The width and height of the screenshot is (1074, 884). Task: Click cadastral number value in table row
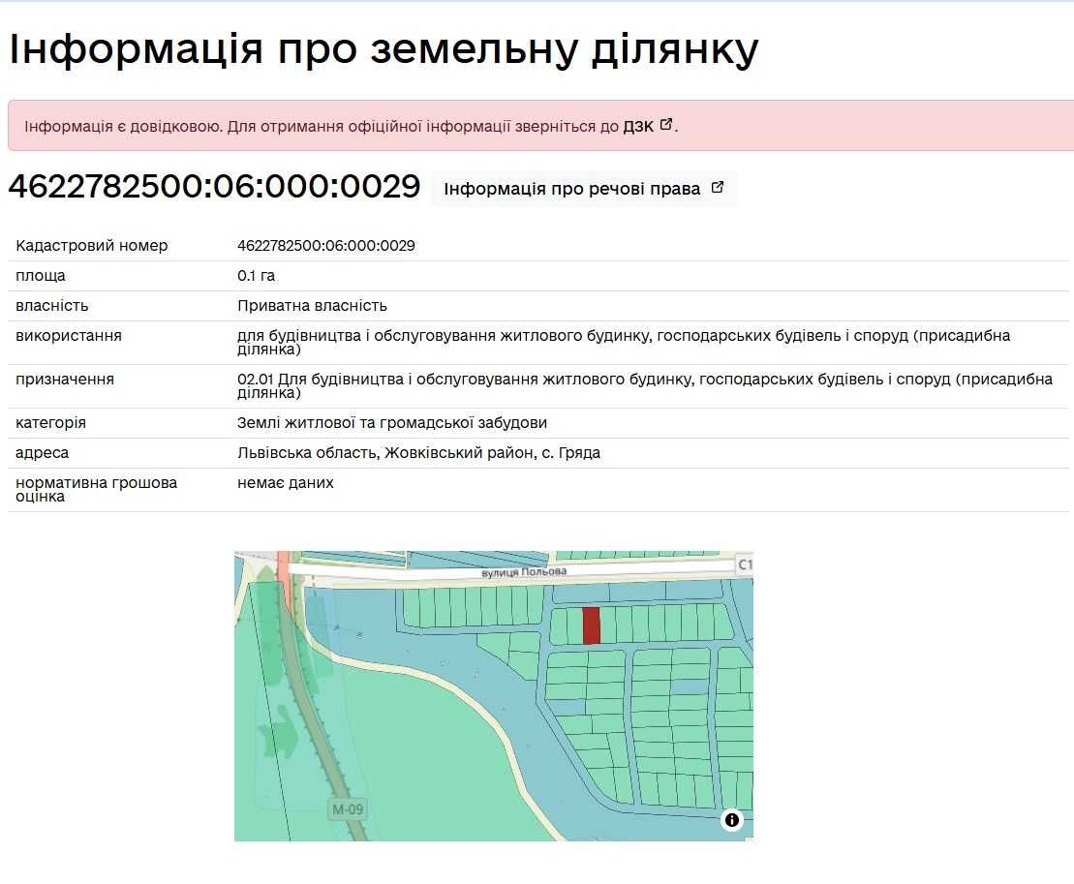tap(326, 246)
